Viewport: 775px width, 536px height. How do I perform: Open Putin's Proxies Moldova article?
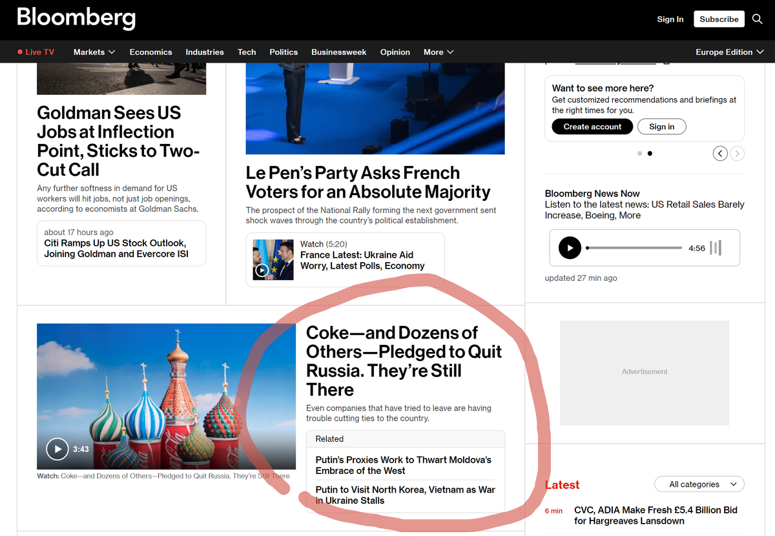pyautogui.click(x=404, y=465)
